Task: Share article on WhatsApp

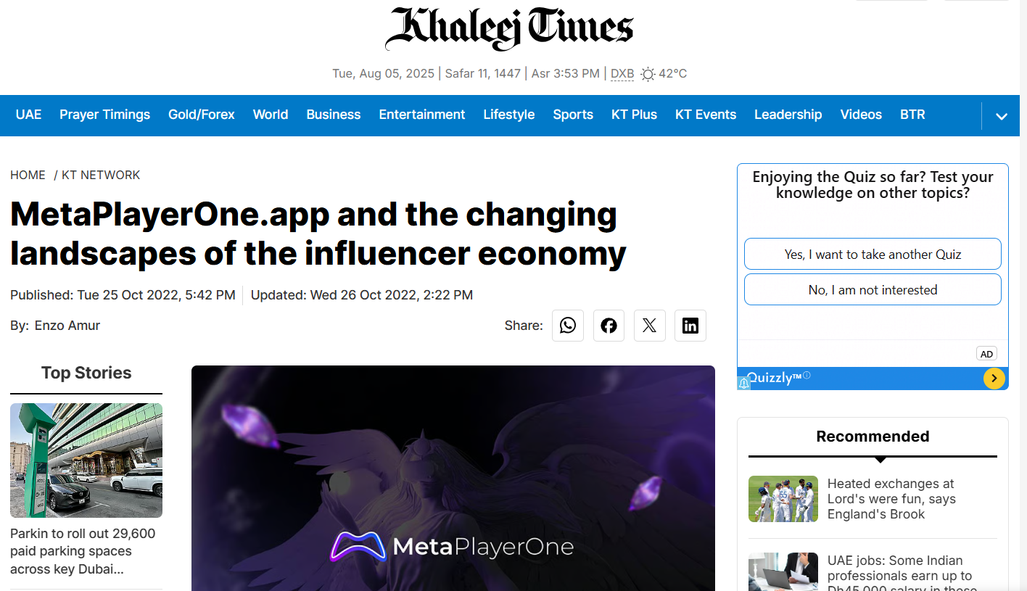Action: click(x=568, y=326)
